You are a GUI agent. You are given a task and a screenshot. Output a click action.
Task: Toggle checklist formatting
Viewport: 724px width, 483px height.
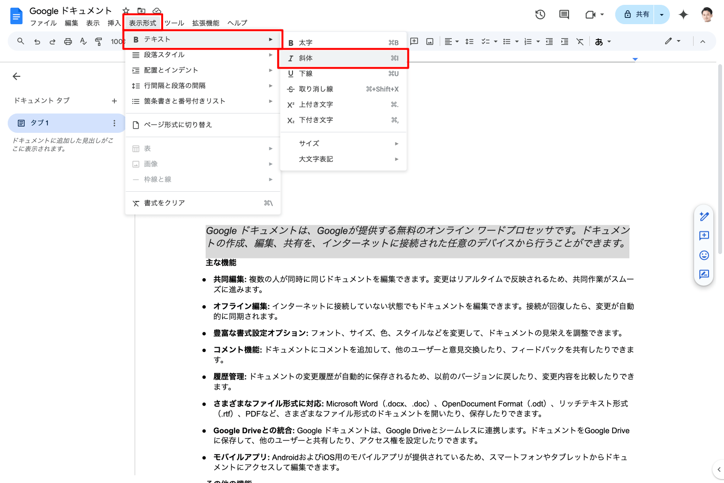pos(485,42)
